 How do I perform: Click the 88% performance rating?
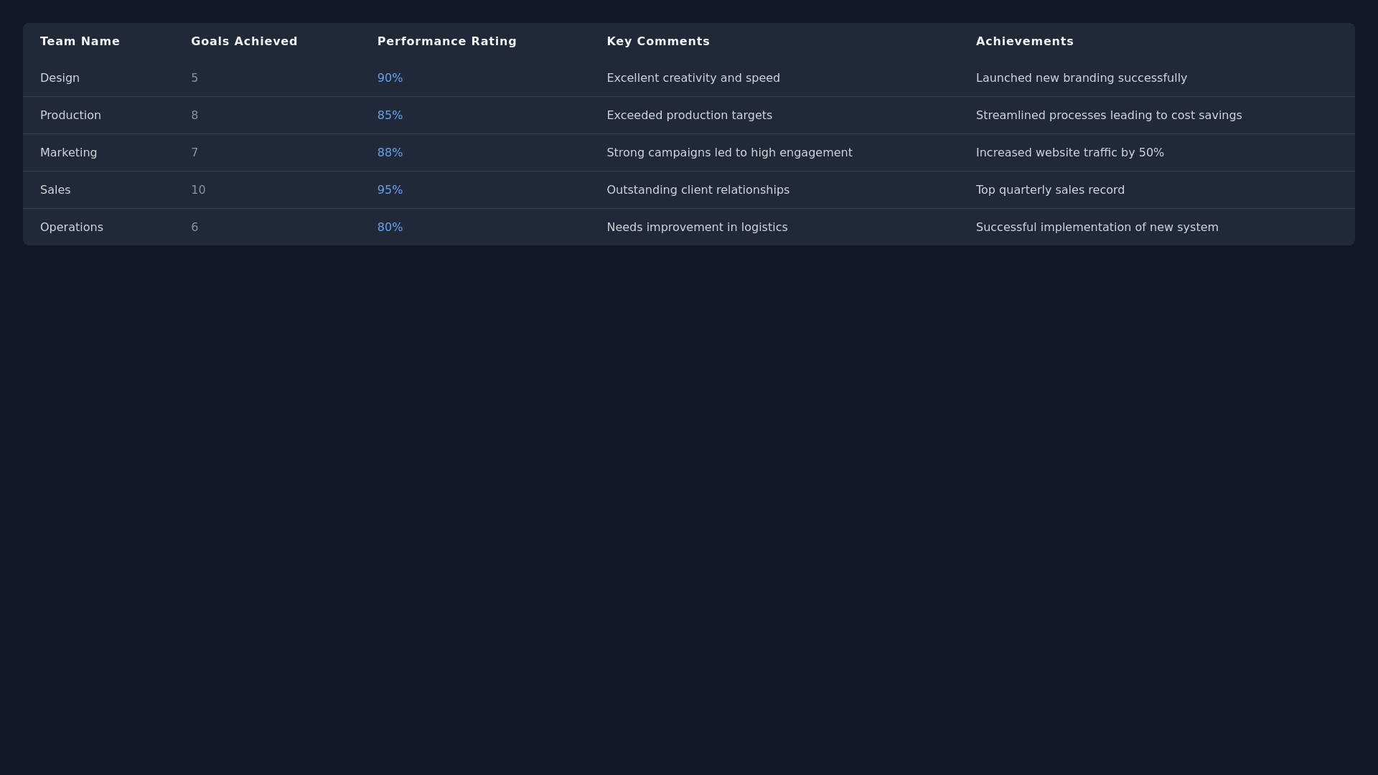(x=390, y=153)
